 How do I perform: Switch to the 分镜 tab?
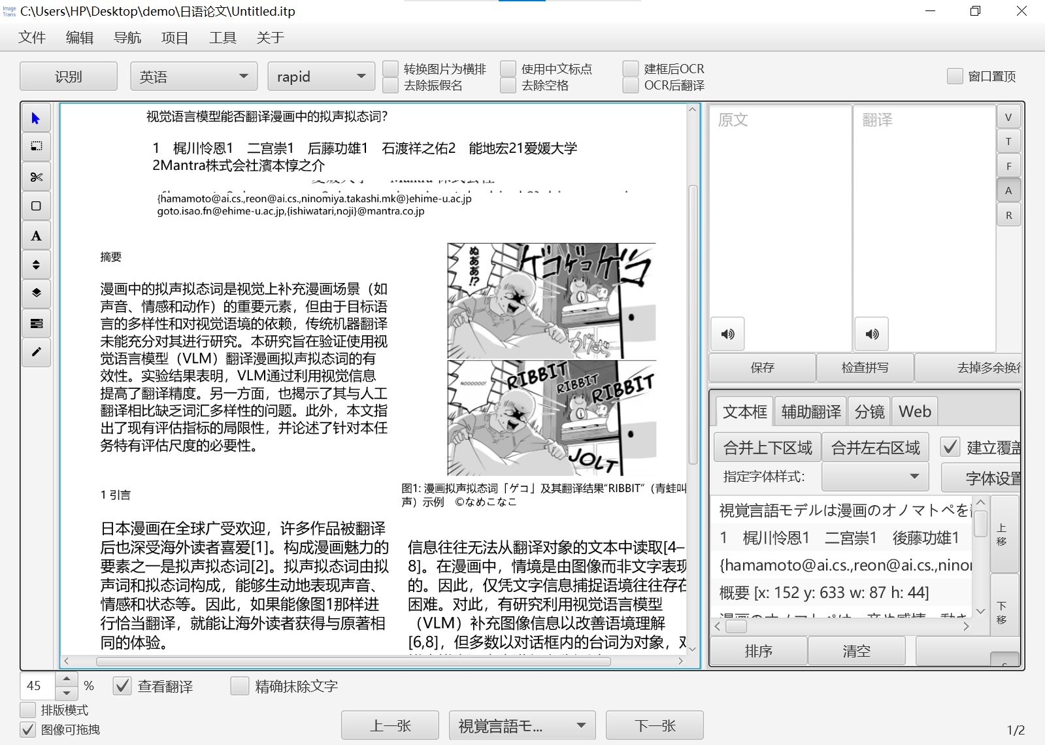pos(869,412)
